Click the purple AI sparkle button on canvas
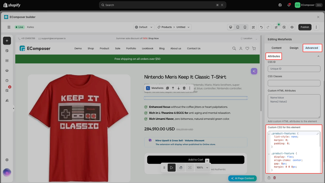The width and height of the screenshot is (325, 183). click(254, 71)
